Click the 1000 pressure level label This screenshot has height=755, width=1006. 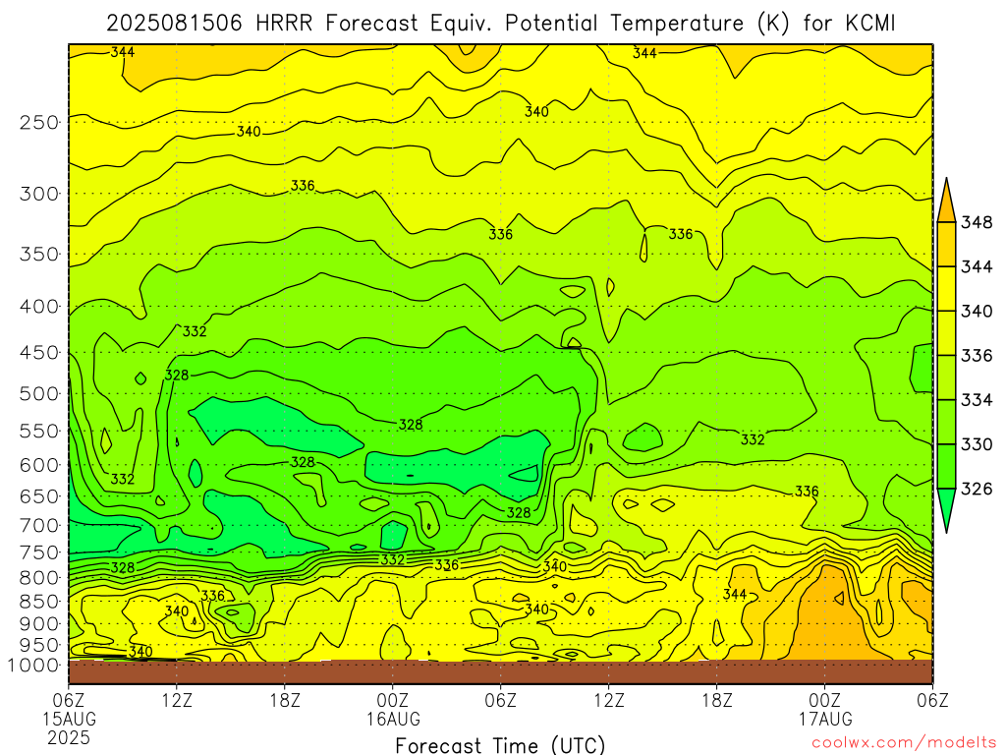point(33,666)
